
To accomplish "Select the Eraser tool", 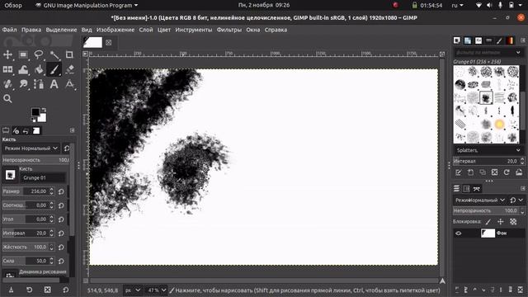I will 69,69.
